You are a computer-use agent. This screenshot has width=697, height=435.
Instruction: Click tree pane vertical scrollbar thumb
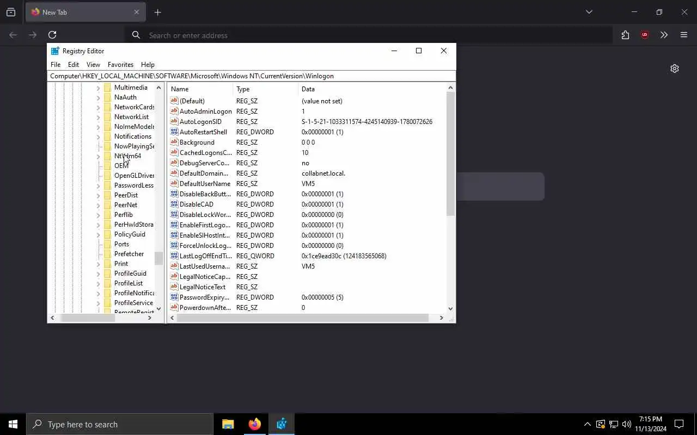pos(158,258)
